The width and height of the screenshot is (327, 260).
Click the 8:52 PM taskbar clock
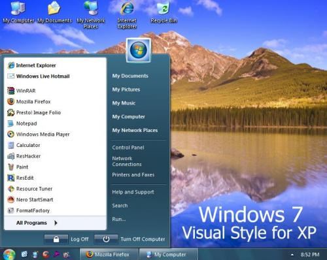pos(310,254)
